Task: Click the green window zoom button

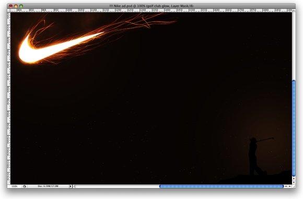Action: [21, 6]
